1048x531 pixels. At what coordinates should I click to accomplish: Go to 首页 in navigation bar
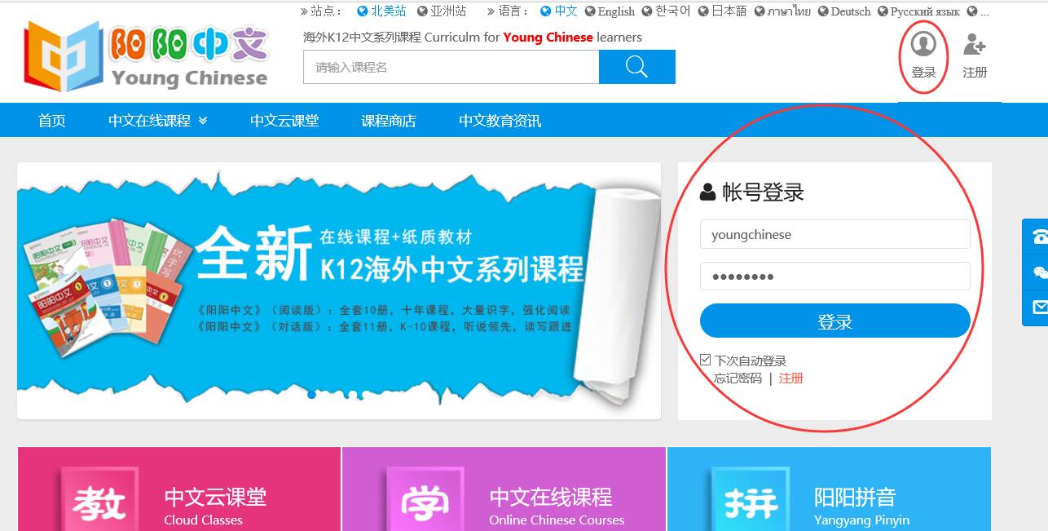point(52,121)
